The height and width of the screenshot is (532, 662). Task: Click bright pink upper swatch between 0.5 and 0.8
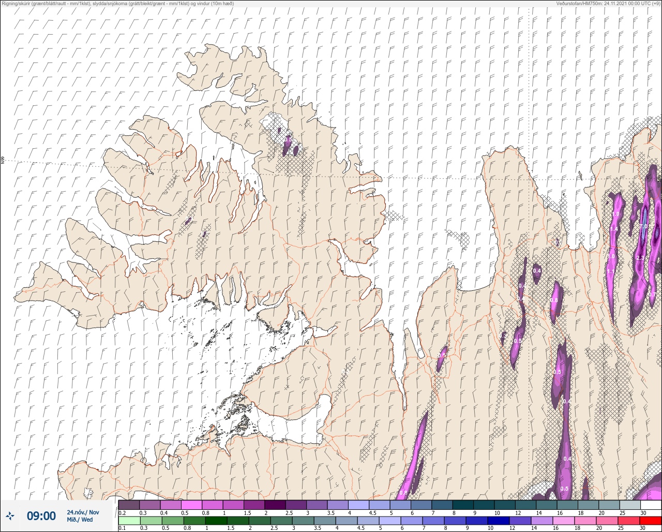click(191, 505)
